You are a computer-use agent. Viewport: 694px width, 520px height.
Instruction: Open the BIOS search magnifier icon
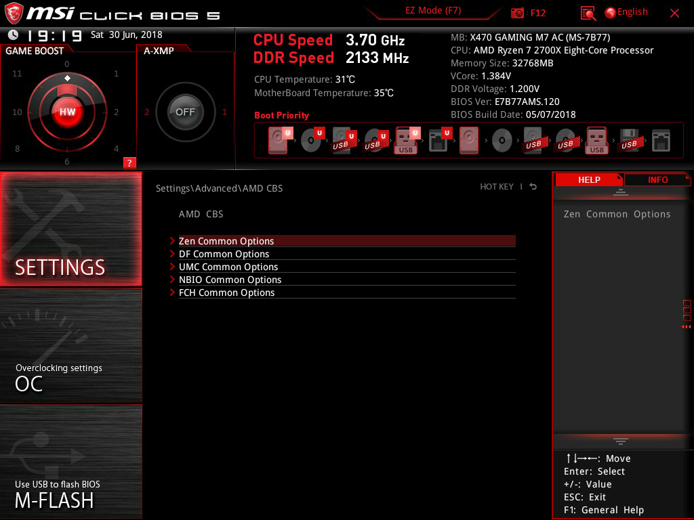pyautogui.click(x=588, y=14)
